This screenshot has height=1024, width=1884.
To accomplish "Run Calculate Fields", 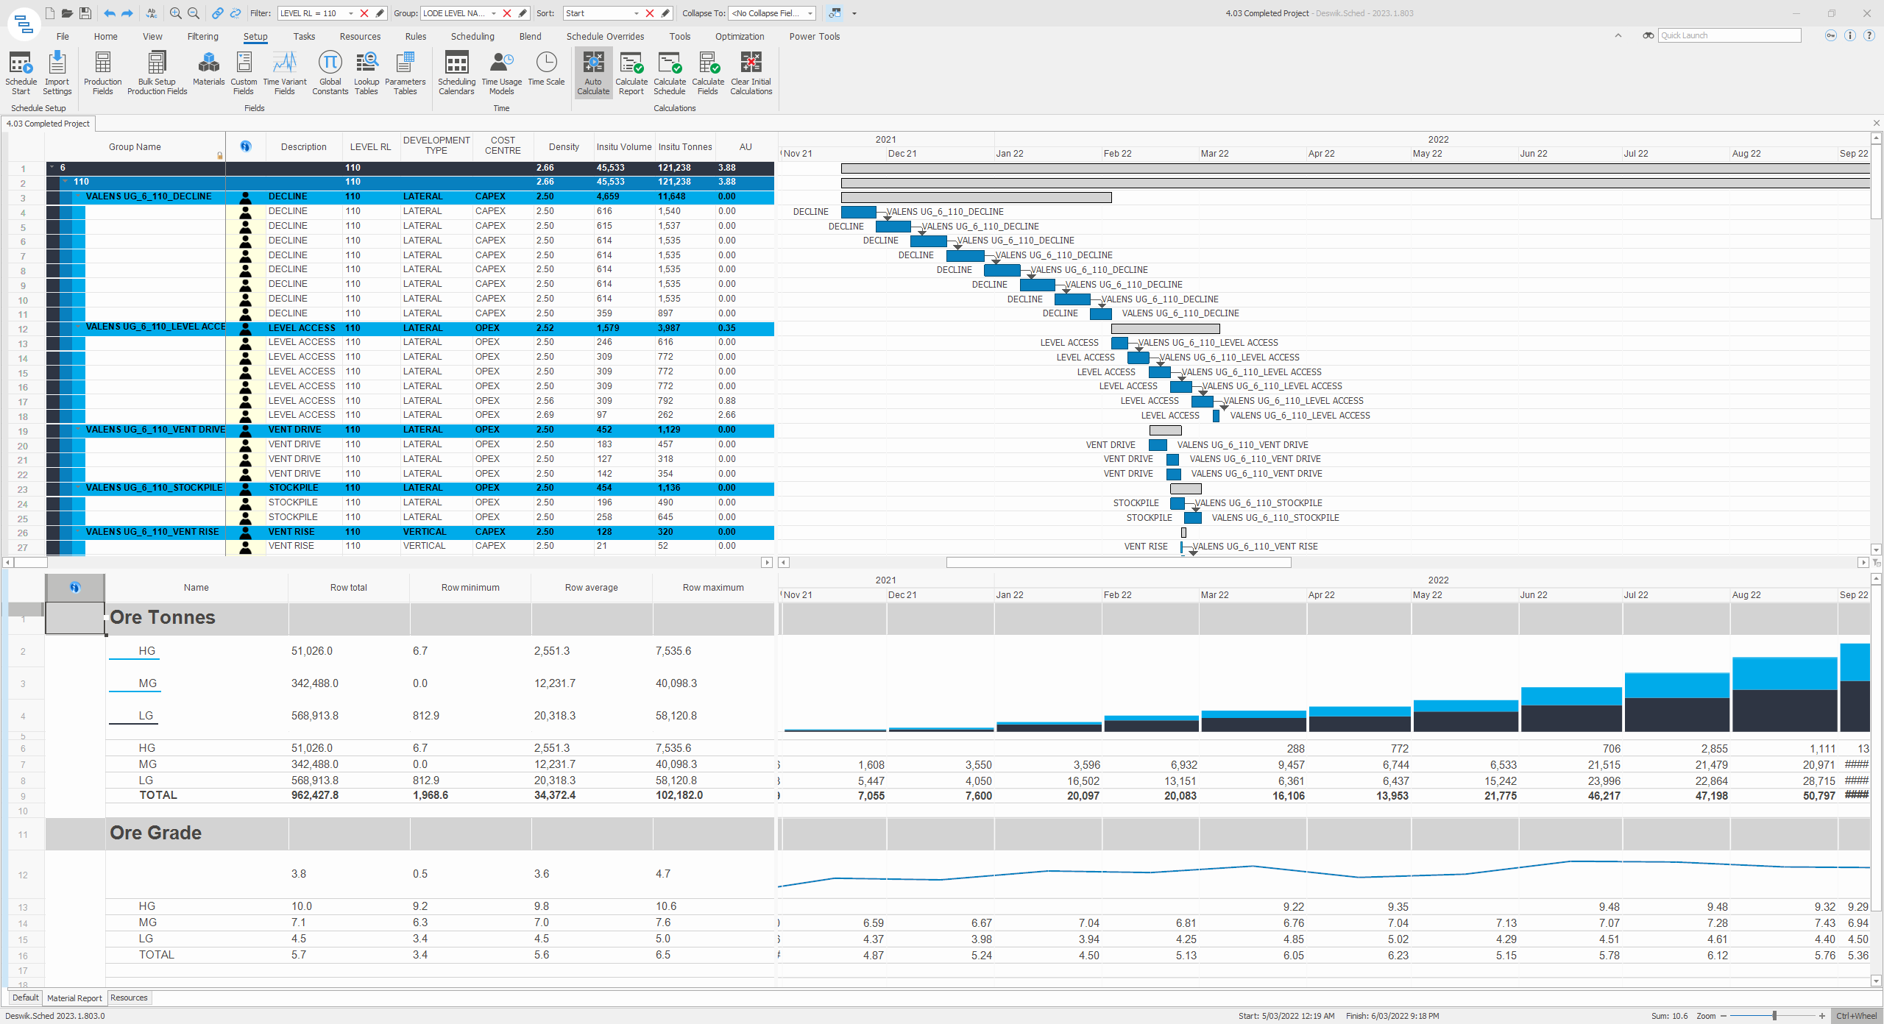I will [x=708, y=73].
